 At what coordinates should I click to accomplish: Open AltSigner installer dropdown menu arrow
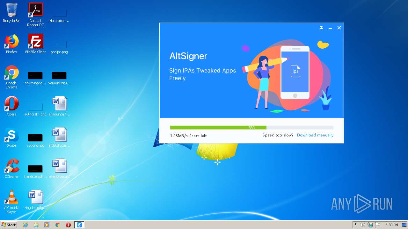pyautogui.click(x=321, y=28)
